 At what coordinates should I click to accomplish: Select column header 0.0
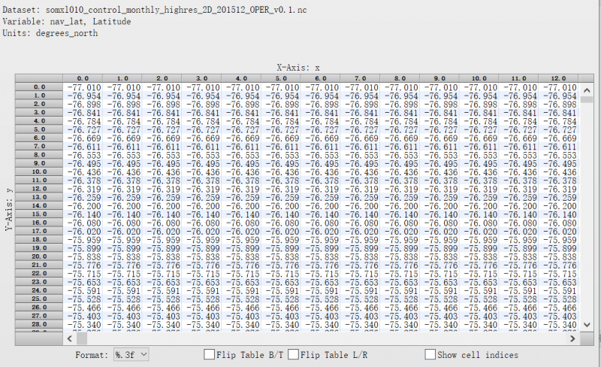tap(83, 78)
